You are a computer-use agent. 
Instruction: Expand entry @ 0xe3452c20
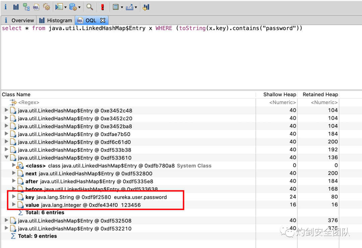(6, 118)
